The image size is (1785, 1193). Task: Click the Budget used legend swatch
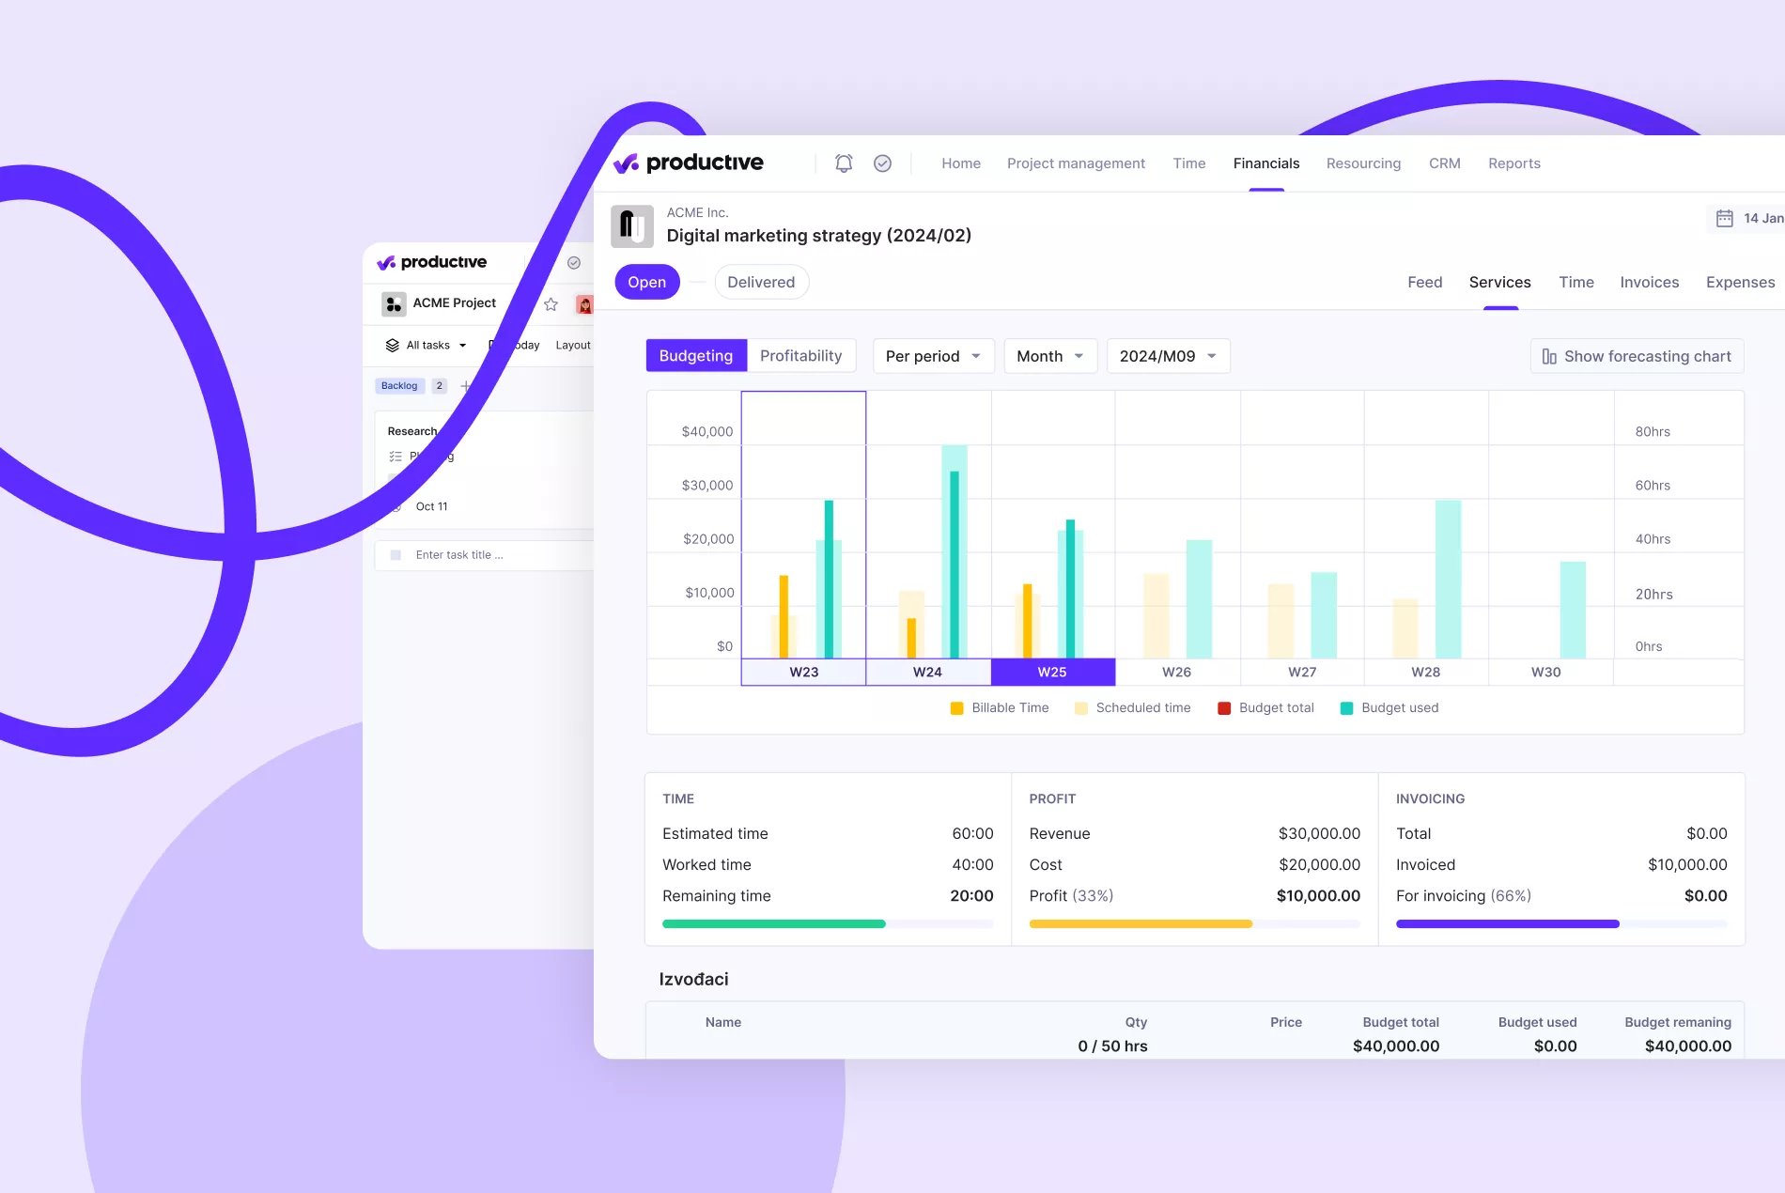(x=1346, y=708)
